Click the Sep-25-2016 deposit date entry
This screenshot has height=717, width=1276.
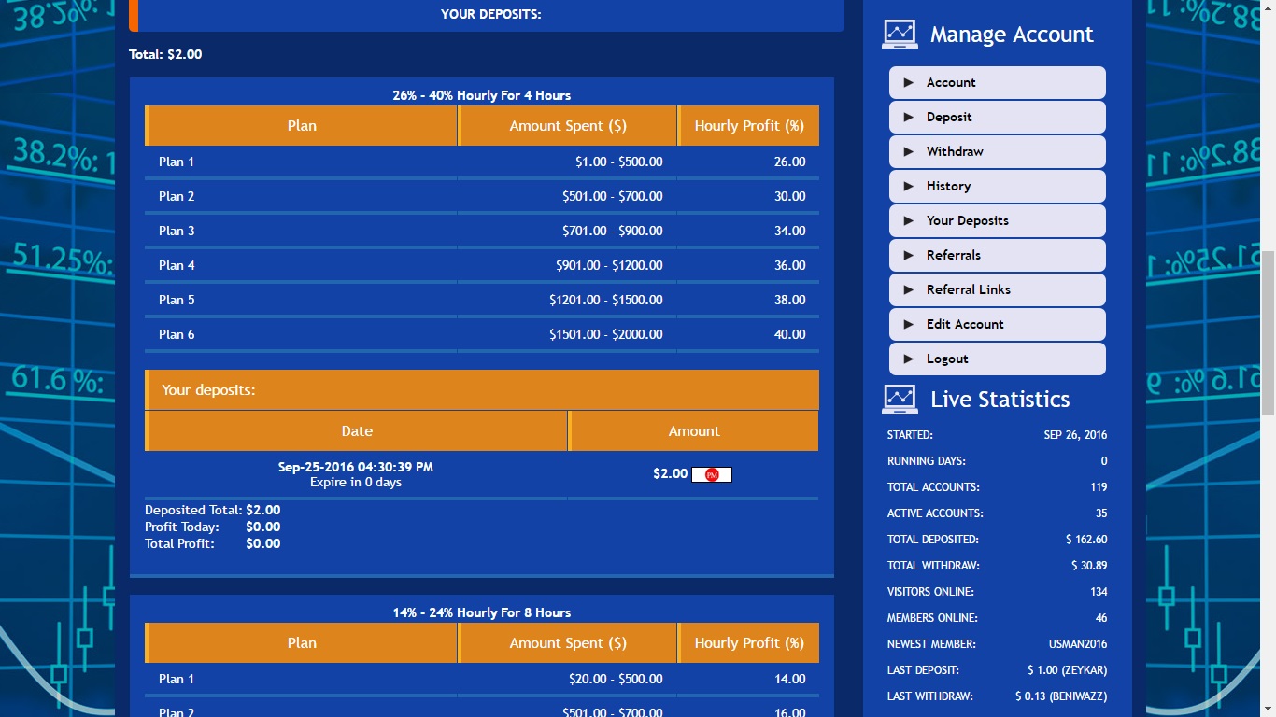coord(355,467)
